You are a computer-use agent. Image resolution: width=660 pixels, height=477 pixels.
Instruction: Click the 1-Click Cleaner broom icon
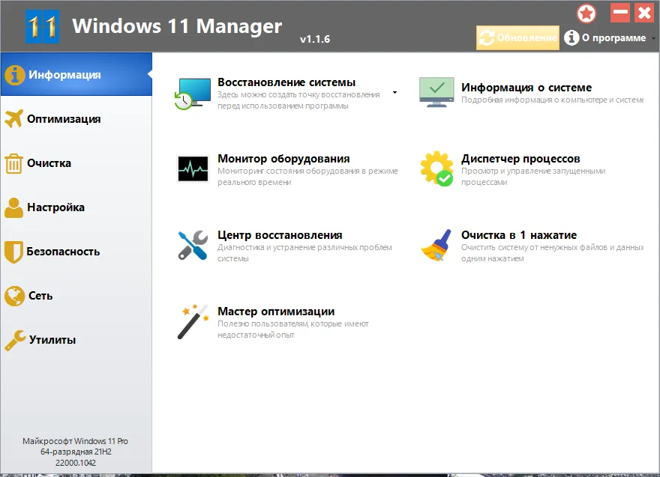click(436, 246)
